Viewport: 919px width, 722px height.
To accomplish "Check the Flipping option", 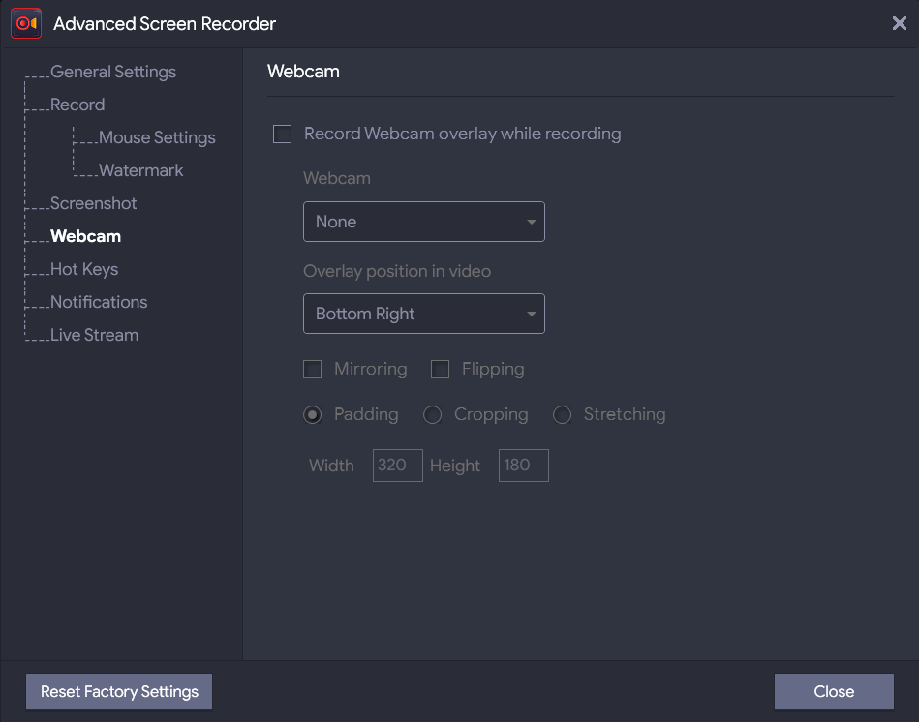I will click(440, 369).
